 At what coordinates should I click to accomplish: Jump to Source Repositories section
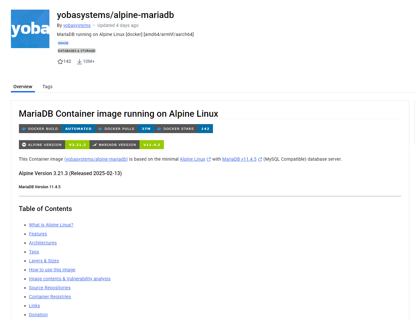[50, 288]
